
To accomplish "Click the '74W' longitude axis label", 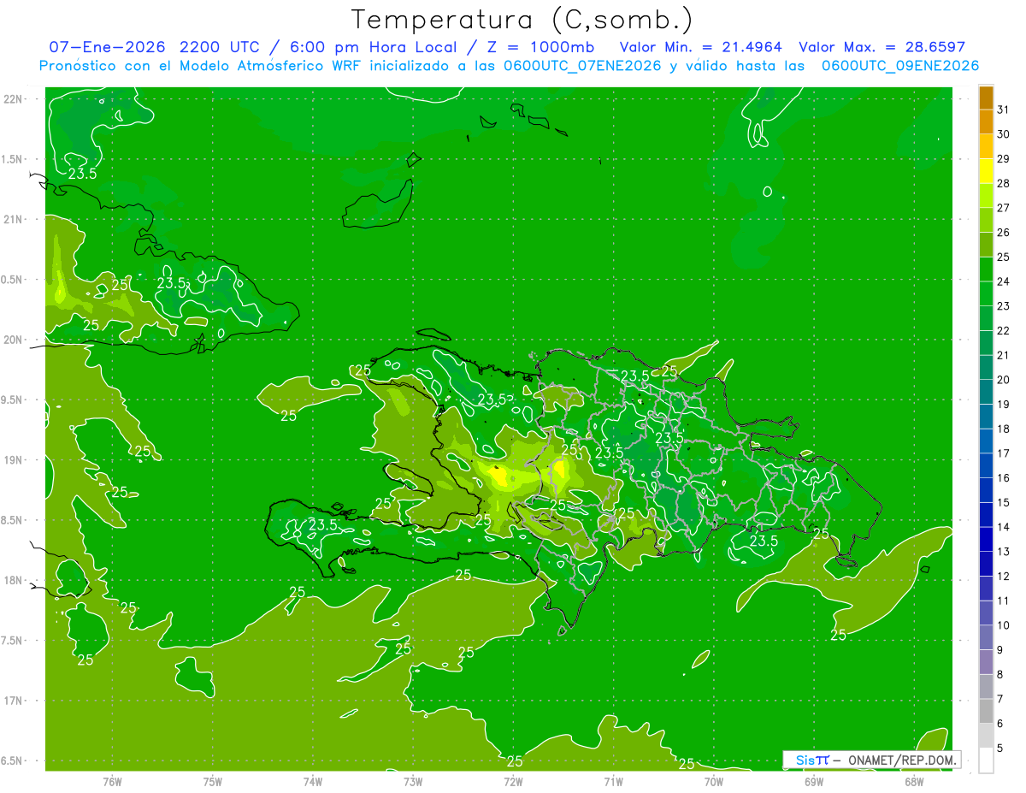I will (x=312, y=781).
